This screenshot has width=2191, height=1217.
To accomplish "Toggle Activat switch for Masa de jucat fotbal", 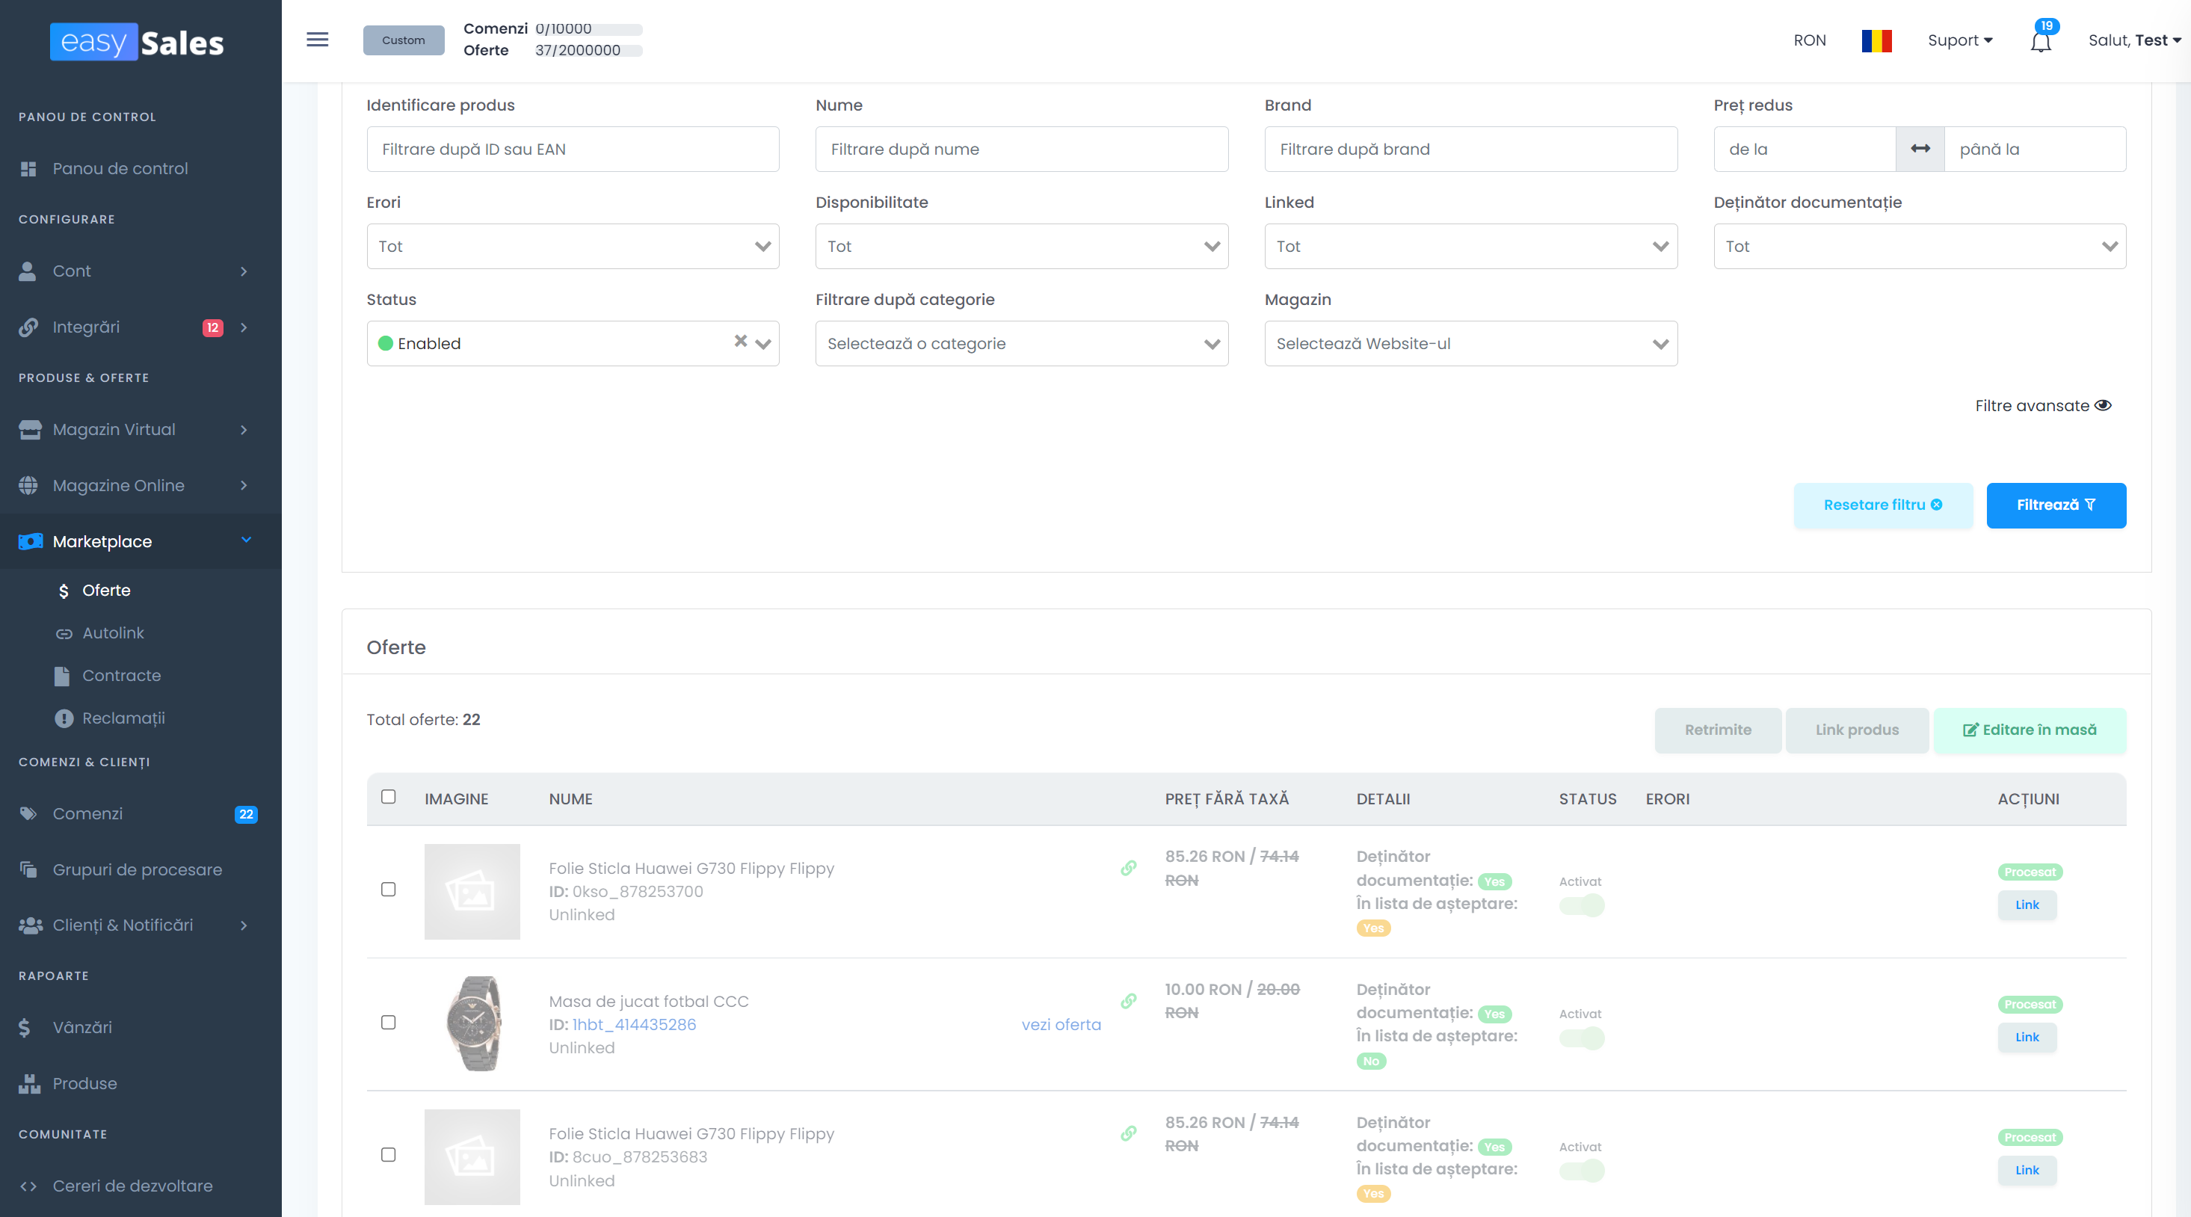I will (x=1581, y=1038).
